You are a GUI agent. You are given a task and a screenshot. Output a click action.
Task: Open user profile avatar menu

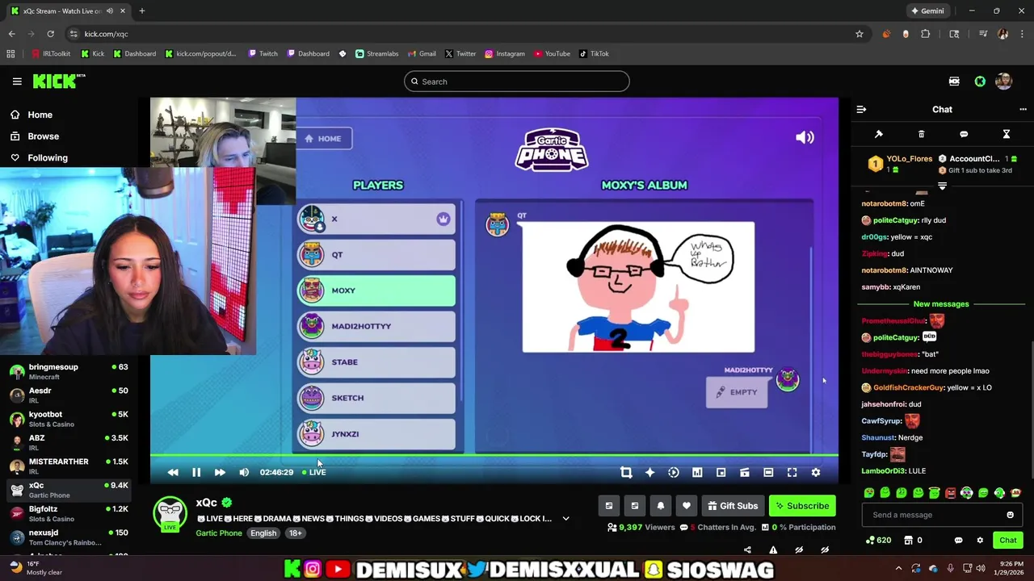1003,82
